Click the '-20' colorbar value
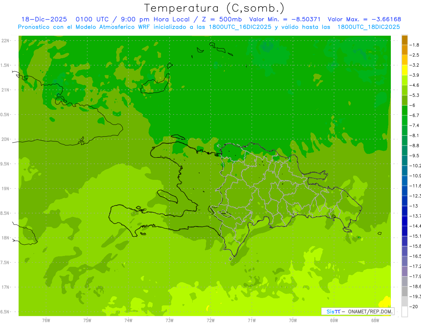421x325 pixels. [x=414, y=306]
